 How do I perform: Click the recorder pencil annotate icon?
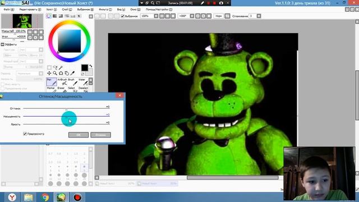click(x=202, y=3)
